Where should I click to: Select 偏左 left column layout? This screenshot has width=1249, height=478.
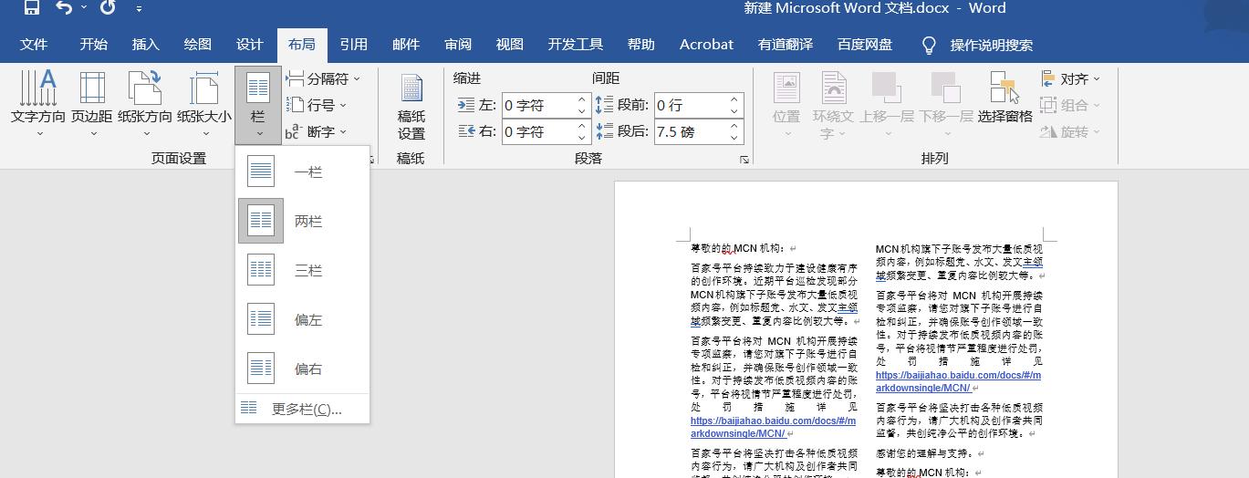click(302, 319)
